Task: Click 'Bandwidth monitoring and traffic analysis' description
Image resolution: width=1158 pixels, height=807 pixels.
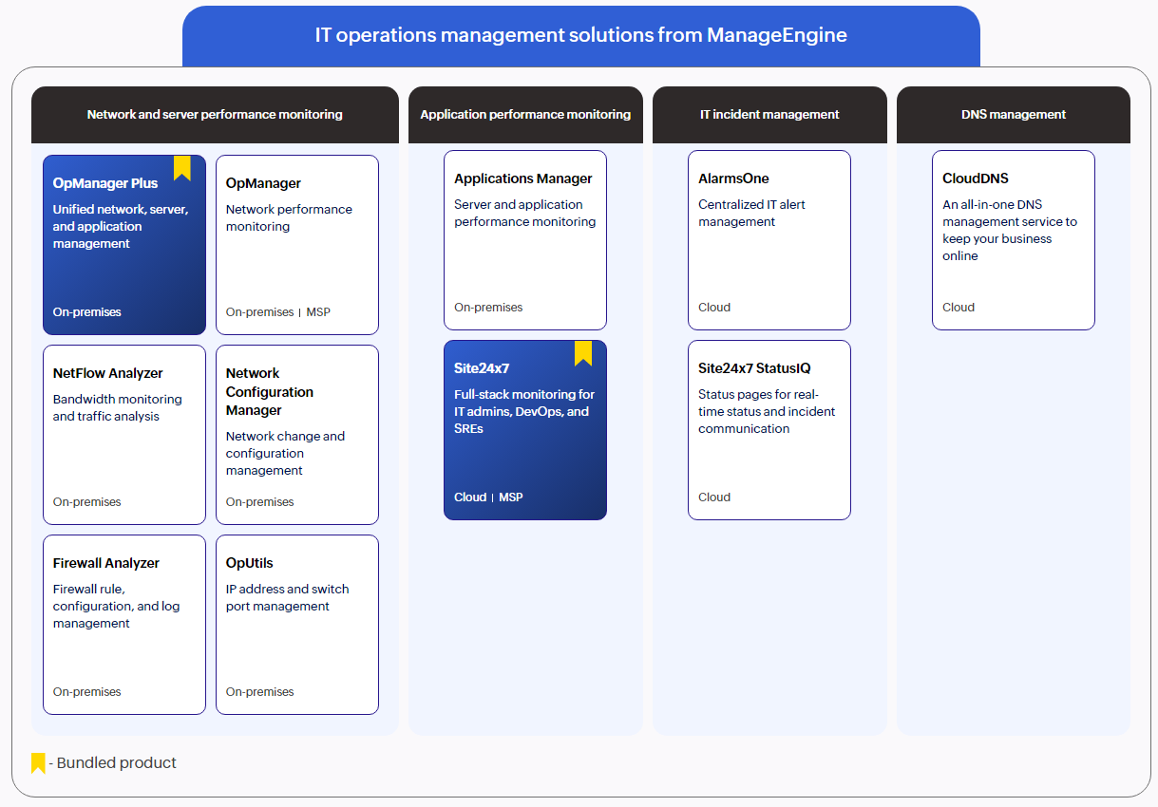Action: click(x=118, y=408)
